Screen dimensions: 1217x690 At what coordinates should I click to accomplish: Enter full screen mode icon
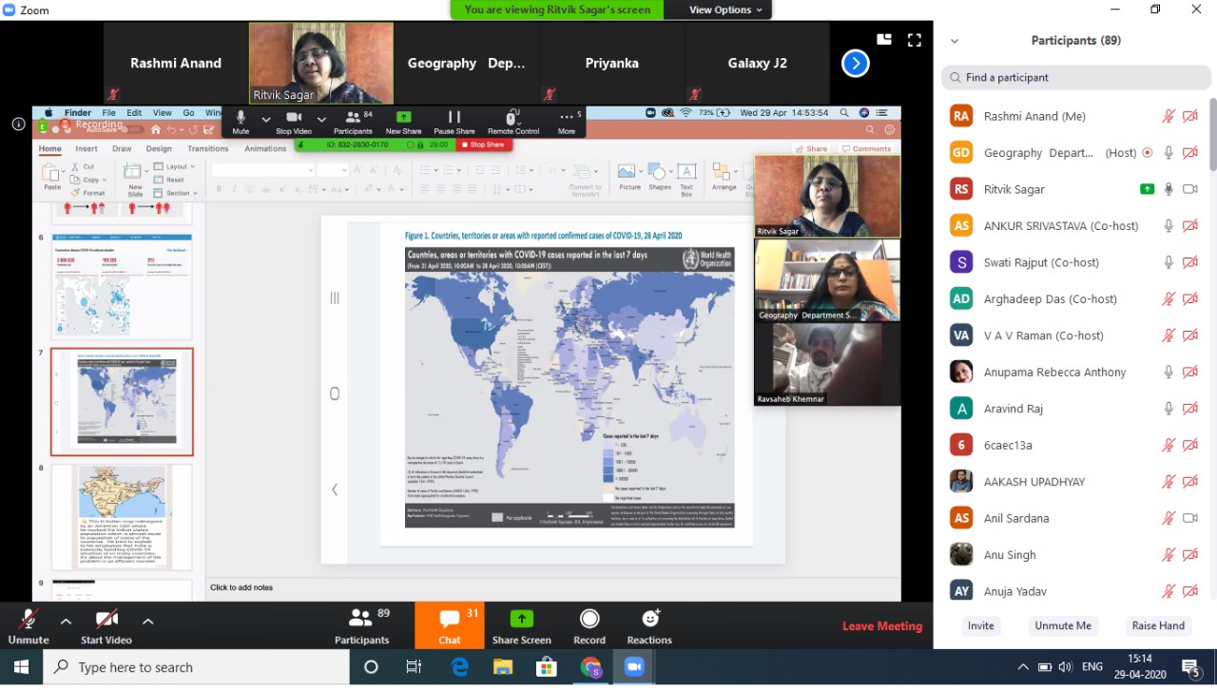tap(915, 40)
